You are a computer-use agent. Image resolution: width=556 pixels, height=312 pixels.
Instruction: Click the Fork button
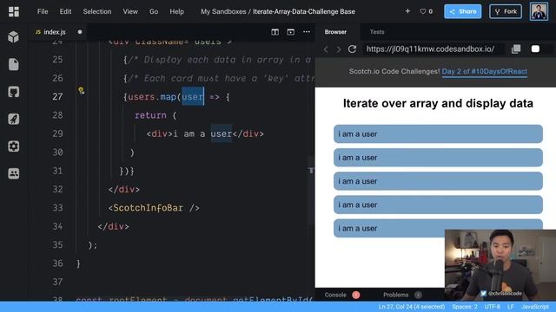pos(506,11)
